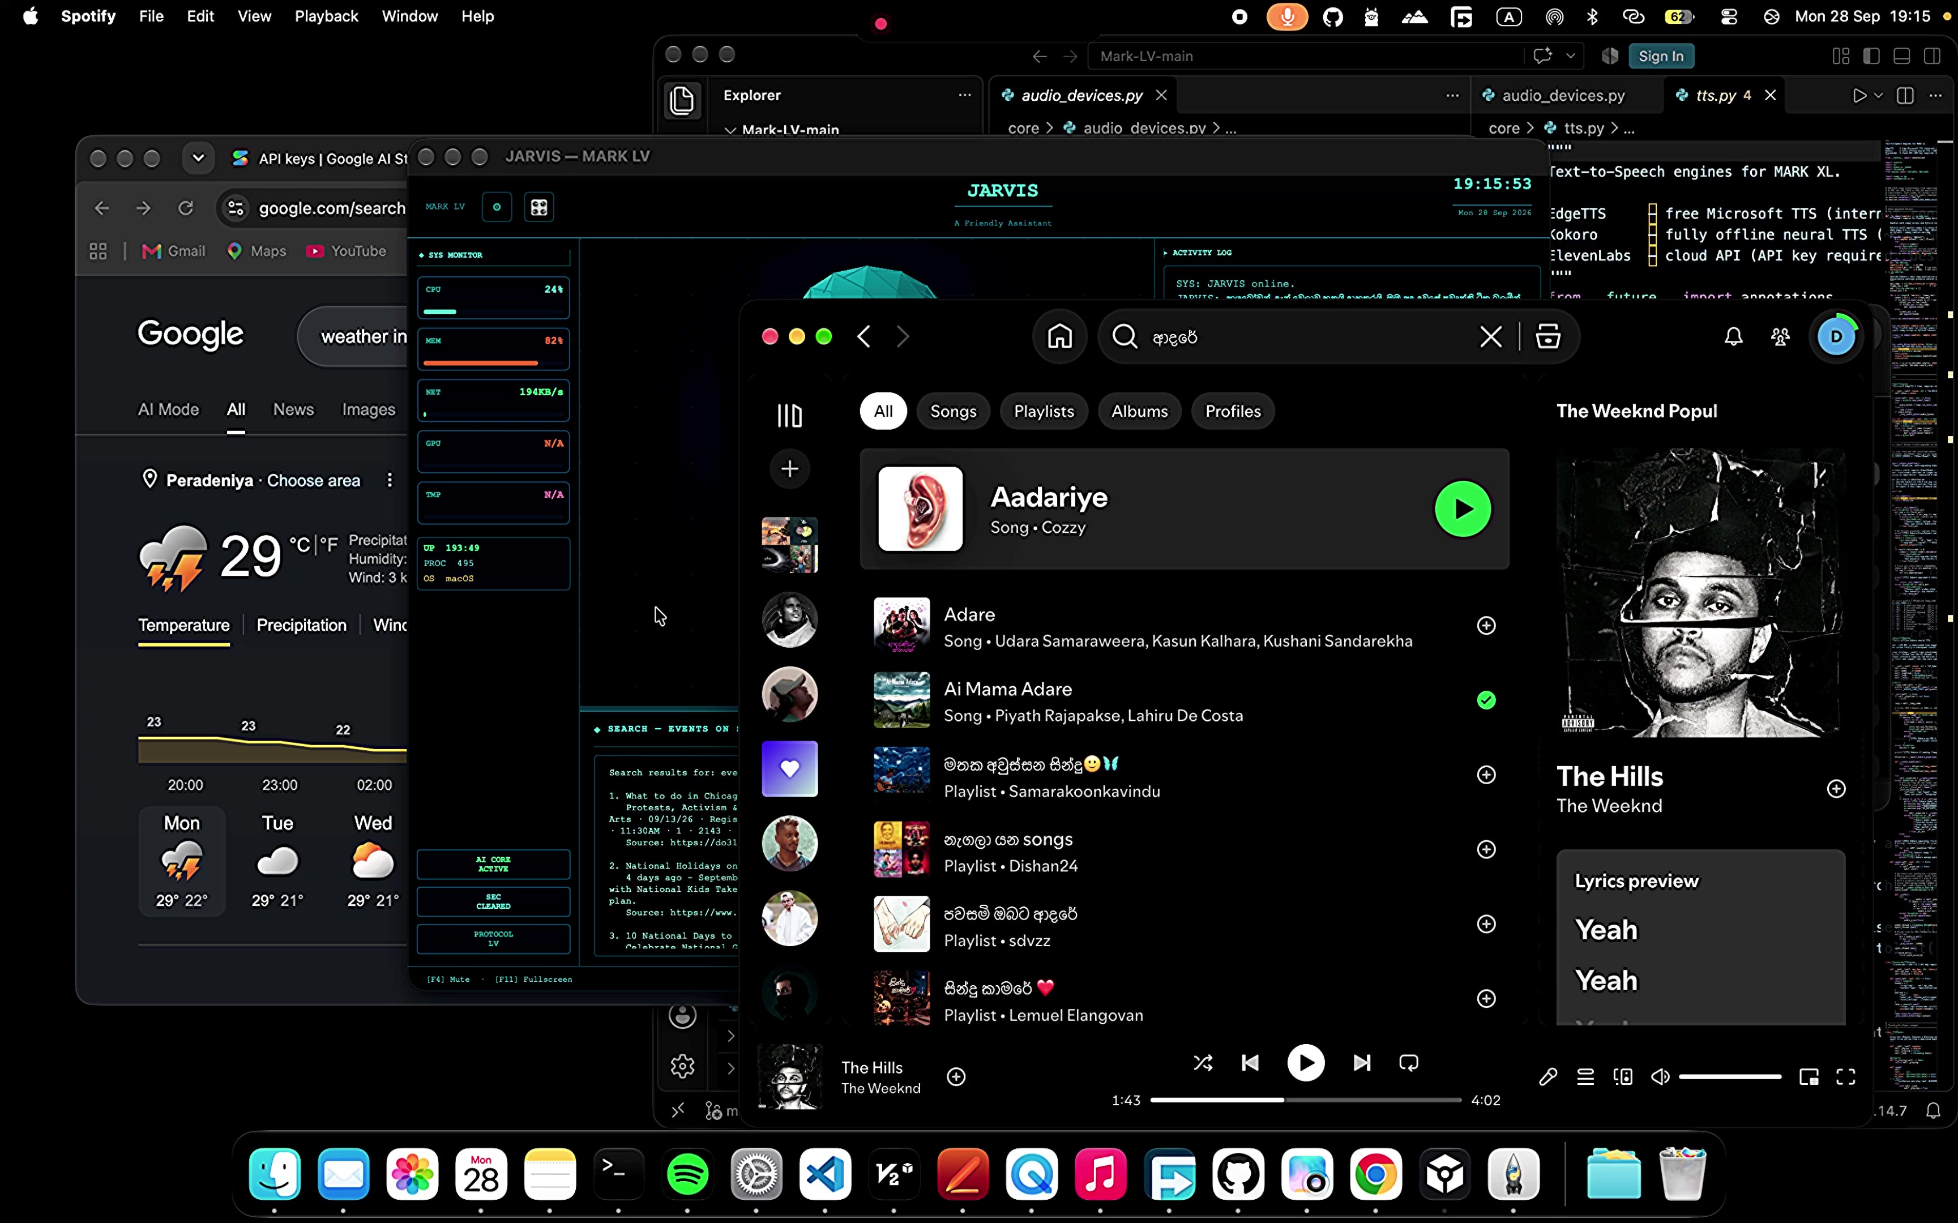
Task: Play the top result Aadariye
Action: pyautogui.click(x=1462, y=509)
